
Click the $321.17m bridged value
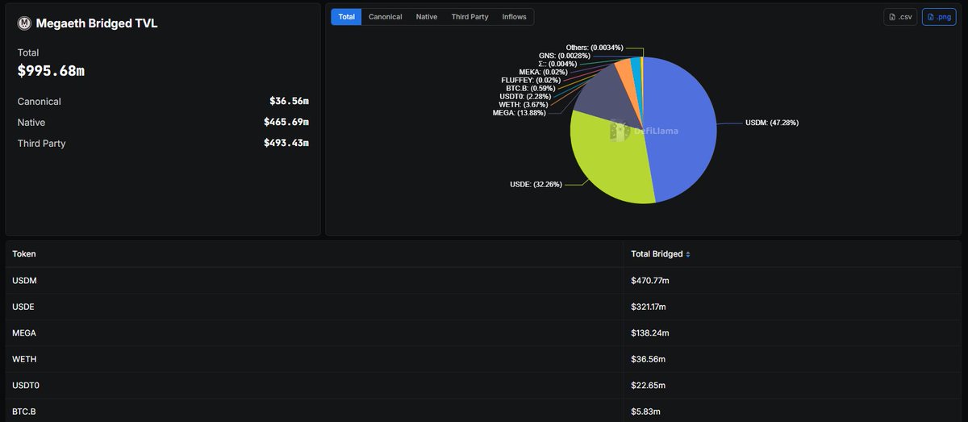[x=649, y=307]
